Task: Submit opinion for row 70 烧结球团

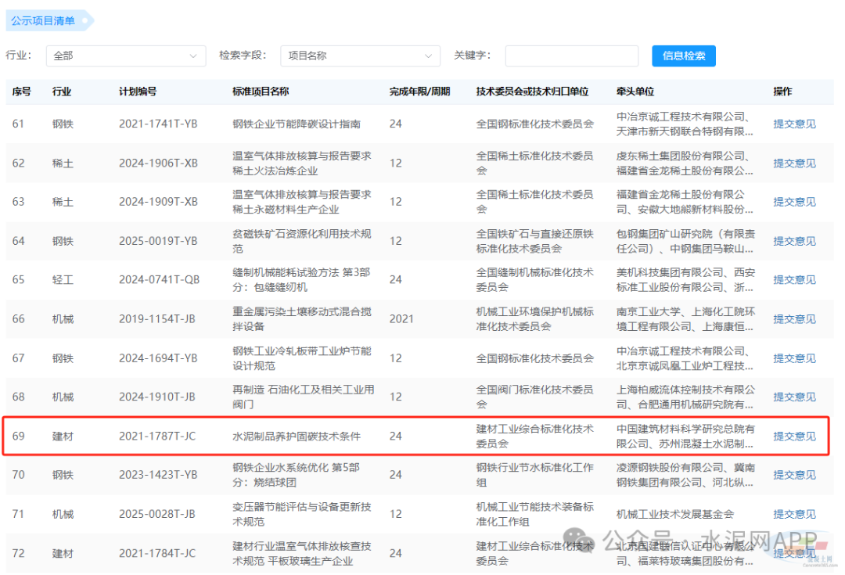Action: [x=794, y=475]
